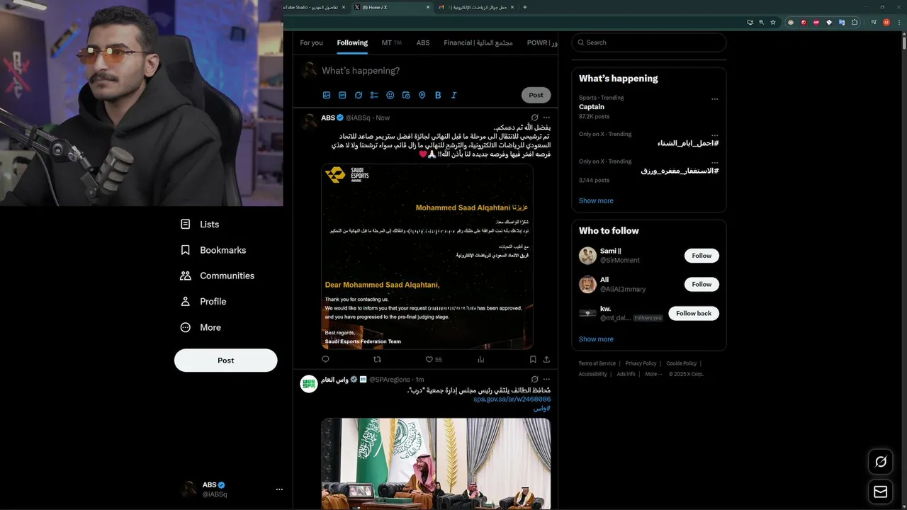Open Chrome profile avatar
907x510 pixels.
pyautogui.click(x=886, y=22)
